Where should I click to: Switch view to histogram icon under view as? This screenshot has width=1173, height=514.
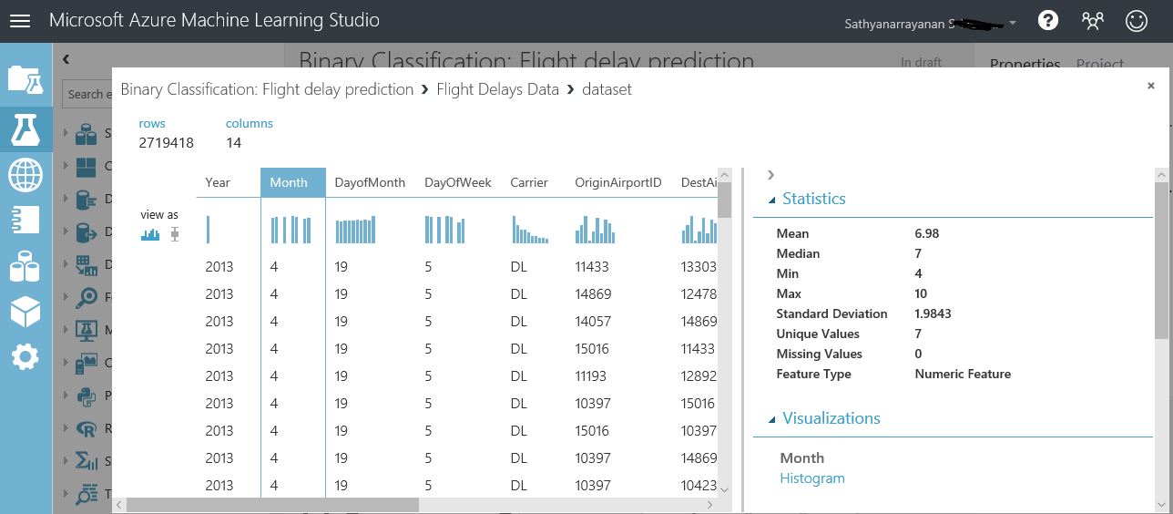pyautogui.click(x=150, y=235)
